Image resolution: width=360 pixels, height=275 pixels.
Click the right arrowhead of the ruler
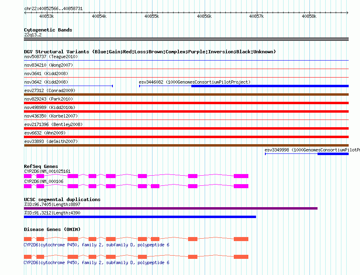tap(347, 13)
